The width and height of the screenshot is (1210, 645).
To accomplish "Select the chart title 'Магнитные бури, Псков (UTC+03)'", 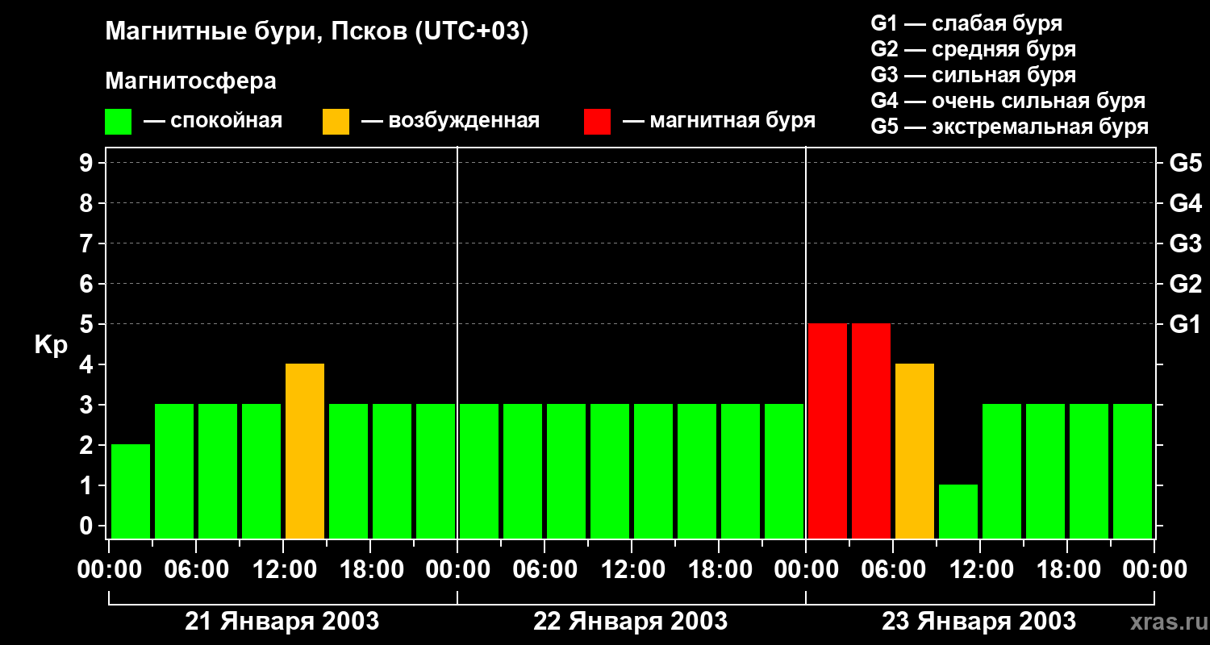I will [317, 33].
